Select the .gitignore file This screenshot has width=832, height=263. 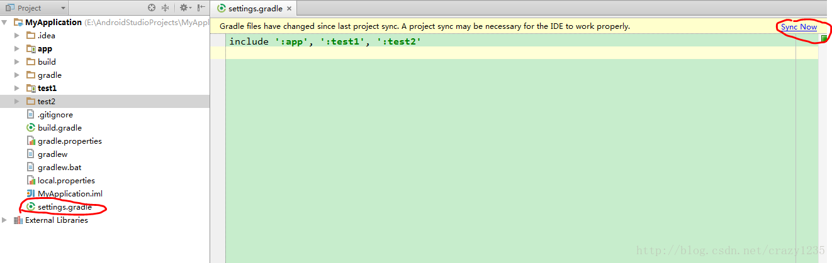click(x=55, y=114)
